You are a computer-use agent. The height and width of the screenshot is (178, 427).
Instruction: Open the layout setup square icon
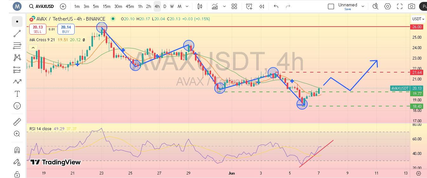(331, 6)
